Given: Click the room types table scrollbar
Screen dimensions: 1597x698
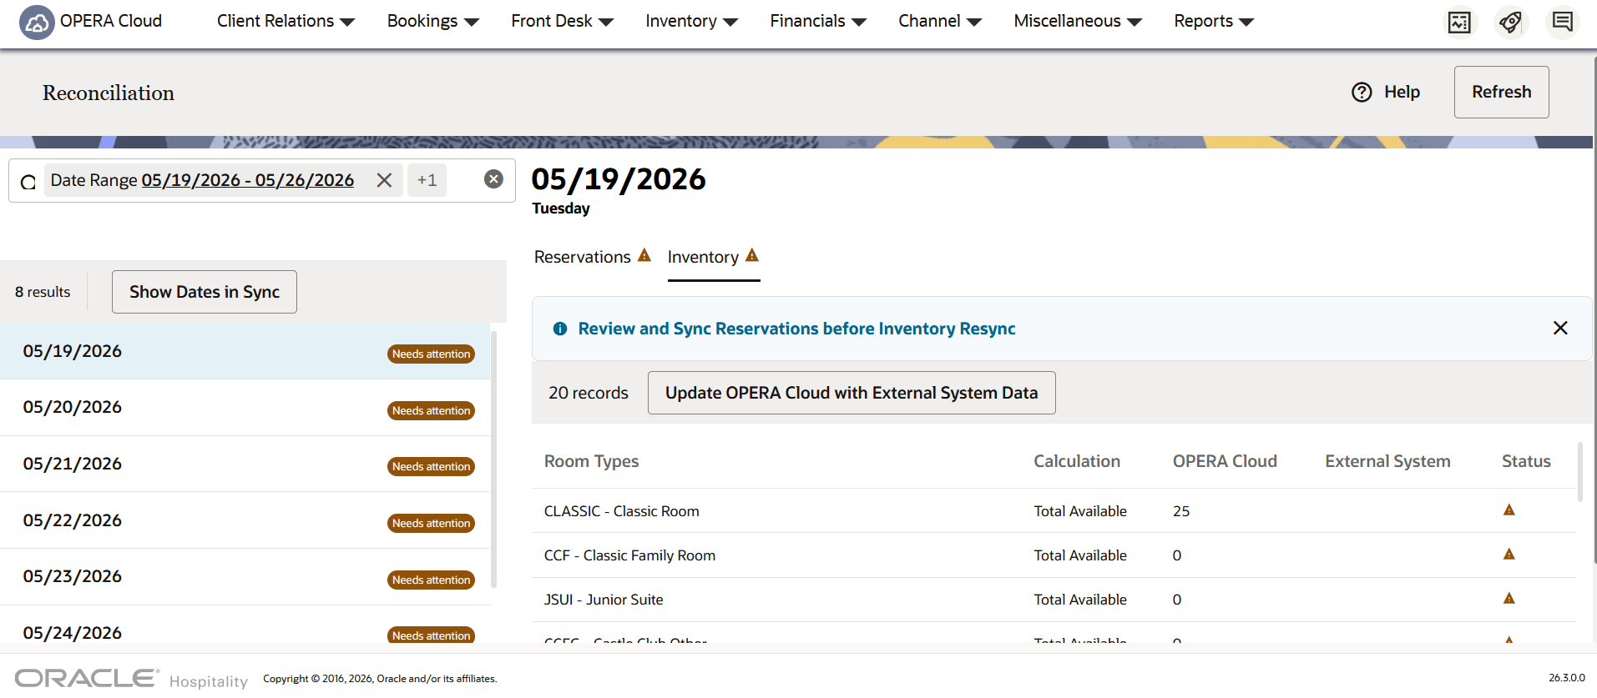Looking at the screenshot, I should click(1579, 472).
